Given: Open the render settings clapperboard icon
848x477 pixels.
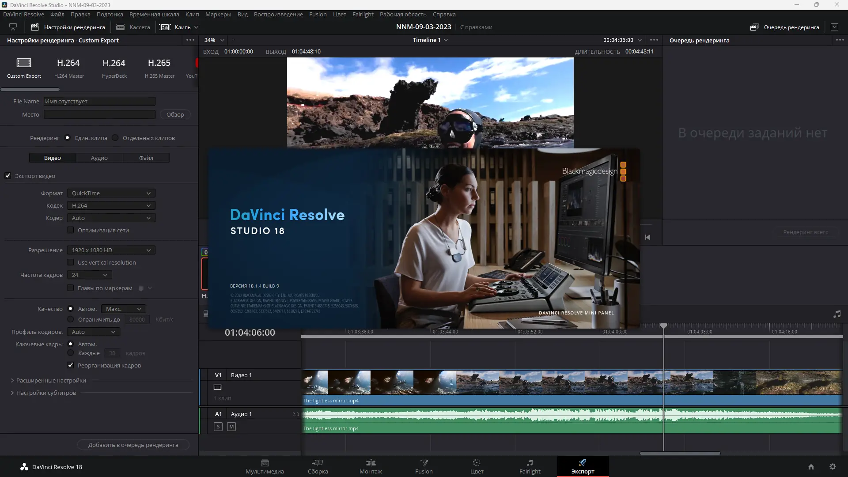Looking at the screenshot, I should pyautogui.click(x=34, y=27).
